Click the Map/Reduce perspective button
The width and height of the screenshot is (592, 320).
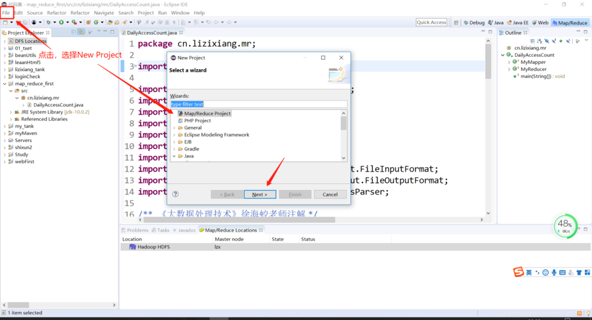[x=570, y=22]
